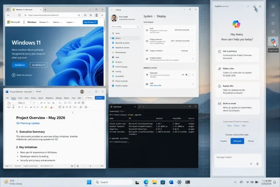Show hidden icons chevron in system tray

point(235,182)
